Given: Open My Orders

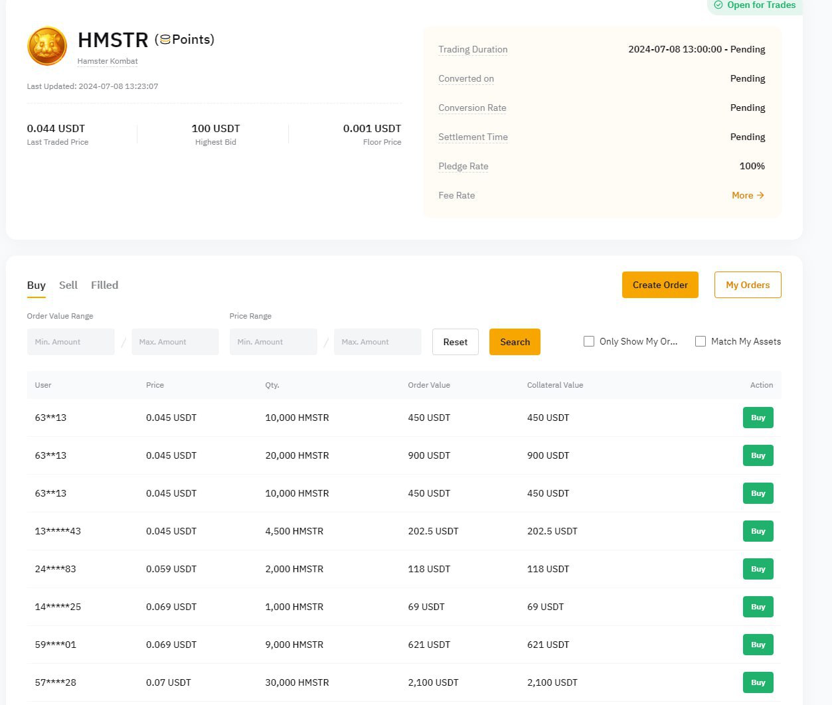Looking at the screenshot, I should pyautogui.click(x=747, y=285).
